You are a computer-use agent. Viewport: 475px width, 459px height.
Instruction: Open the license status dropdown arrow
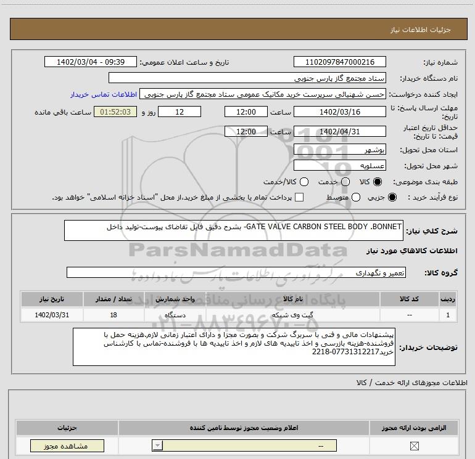pyautogui.click(x=157, y=445)
